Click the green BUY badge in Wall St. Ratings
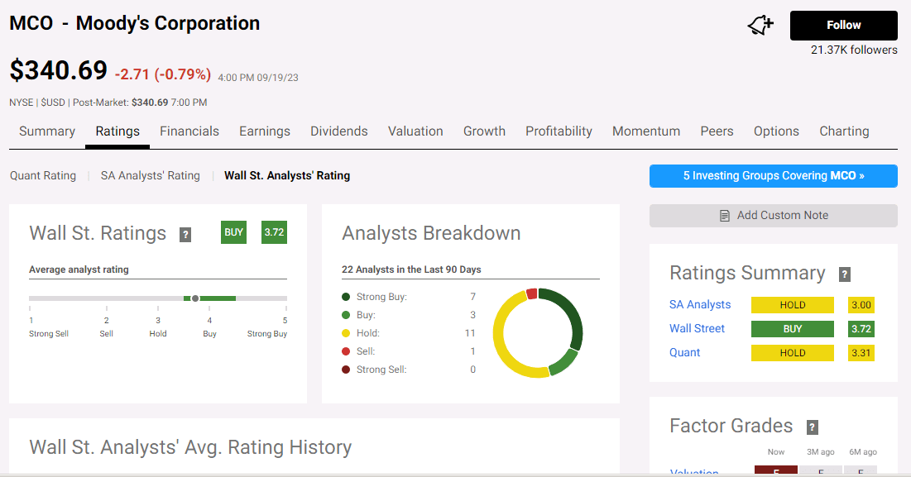Screen dimensions: 911x477 (233, 232)
